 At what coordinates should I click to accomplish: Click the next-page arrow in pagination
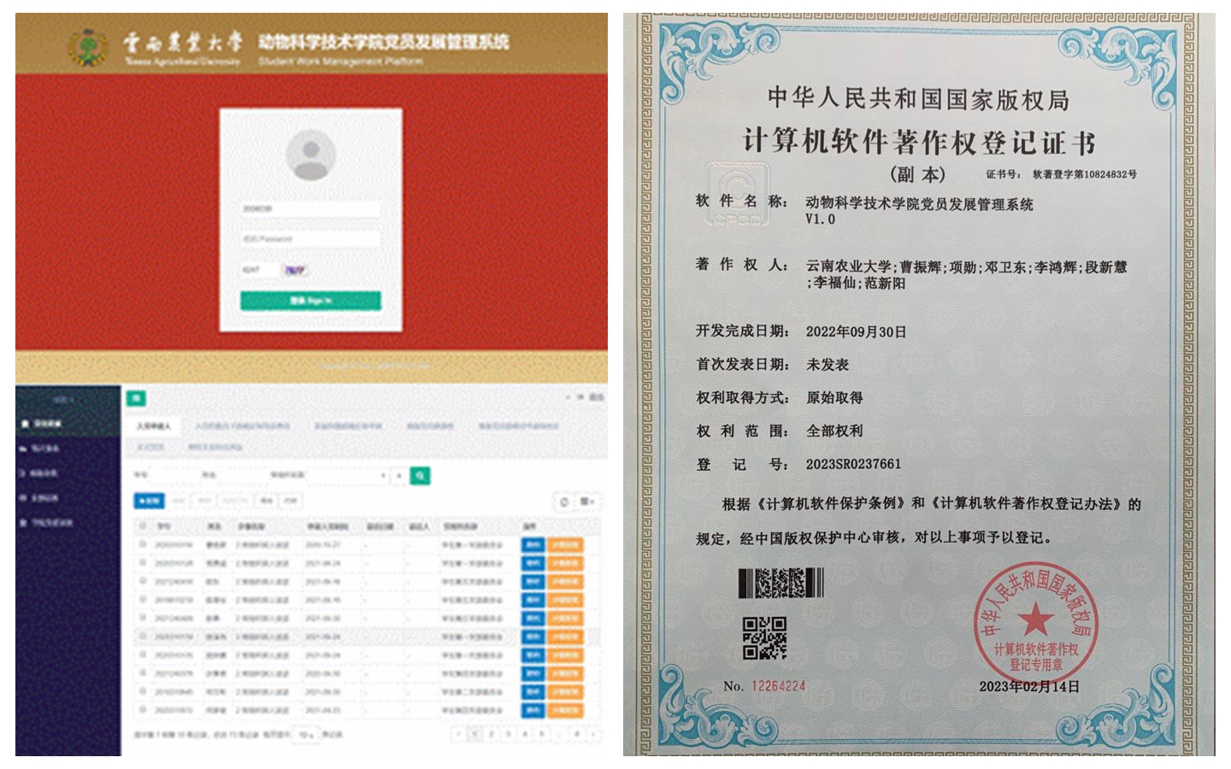(593, 734)
